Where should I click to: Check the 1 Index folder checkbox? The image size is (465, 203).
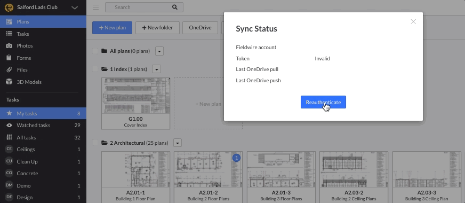(x=95, y=69)
